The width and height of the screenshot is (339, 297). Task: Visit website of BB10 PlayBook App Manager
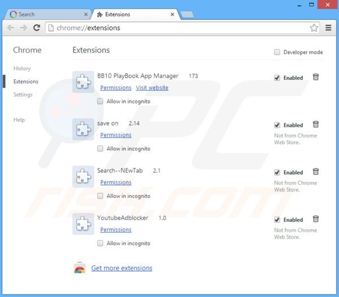pyautogui.click(x=152, y=88)
